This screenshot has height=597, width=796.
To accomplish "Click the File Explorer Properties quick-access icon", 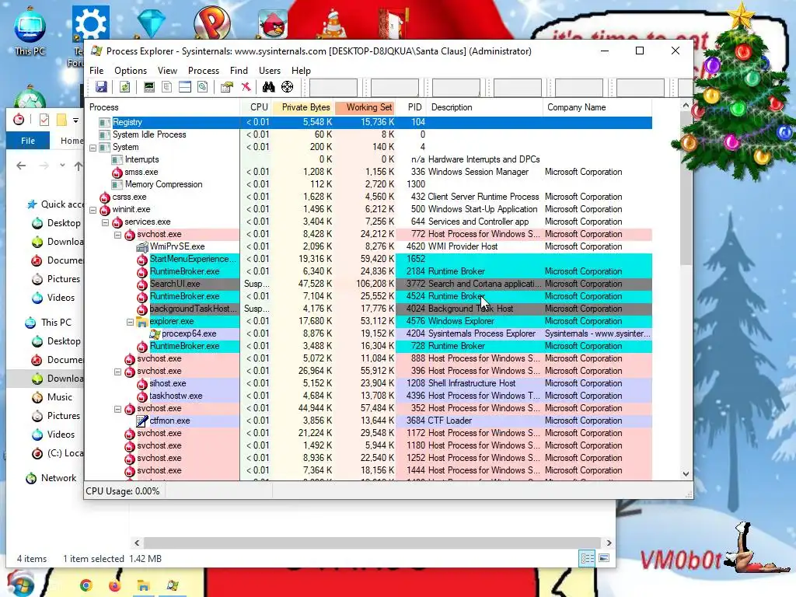I will pyautogui.click(x=44, y=120).
